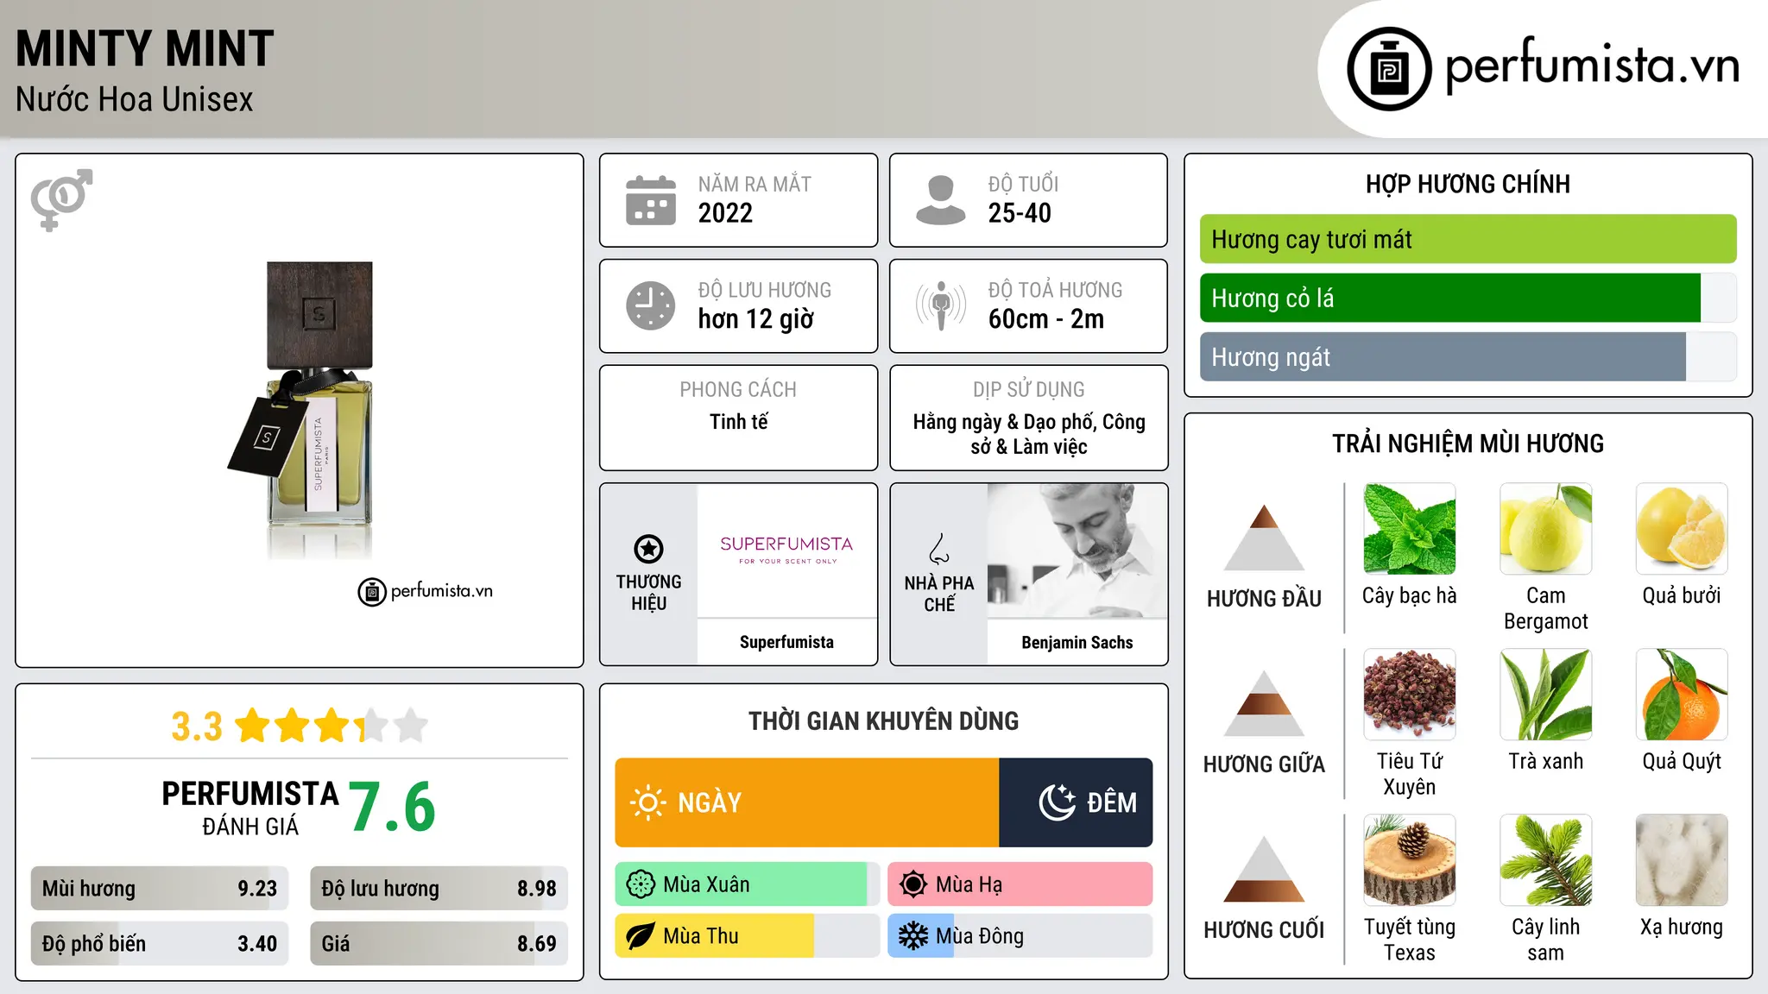
Task: Click the Giá 8.69 score bar
Action: point(439,944)
